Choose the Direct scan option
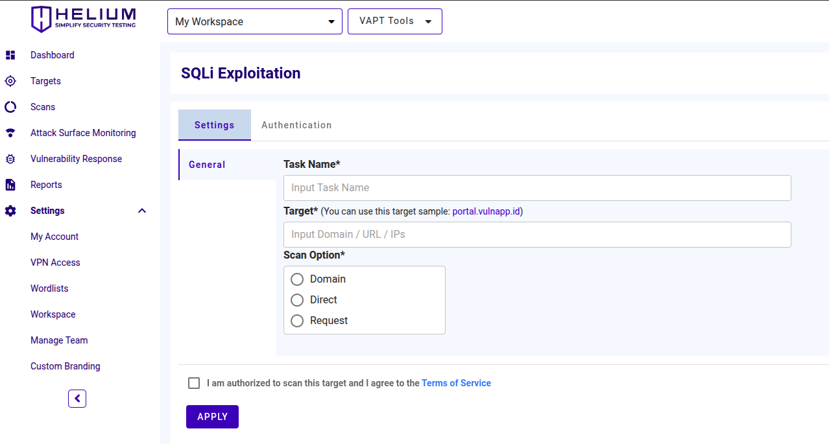The height and width of the screenshot is (444, 829). [297, 300]
